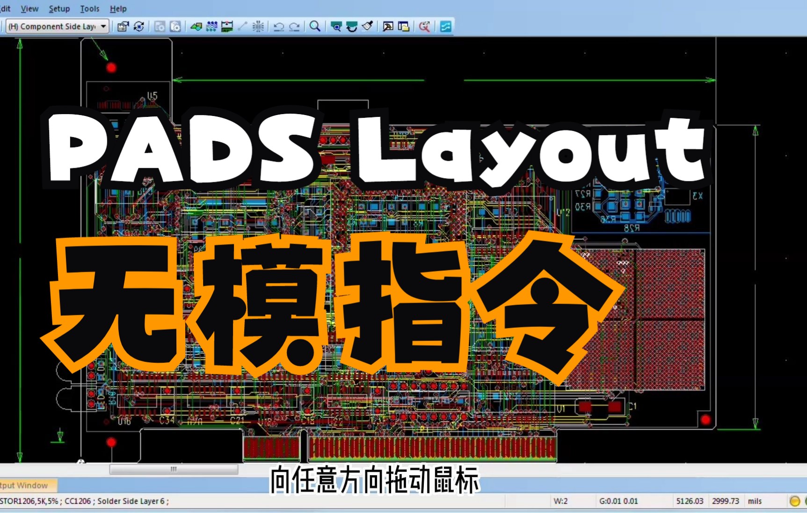Click the Solder Side Layer 6 status text

(x=131, y=501)
